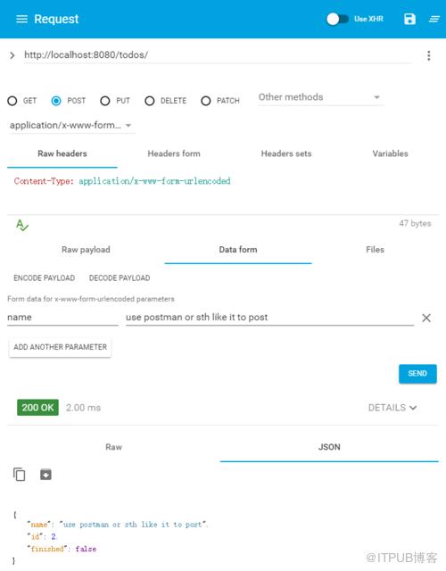Remove the name parameter row
This screenshot has height=571, width=446.
(x=426, y=318)
